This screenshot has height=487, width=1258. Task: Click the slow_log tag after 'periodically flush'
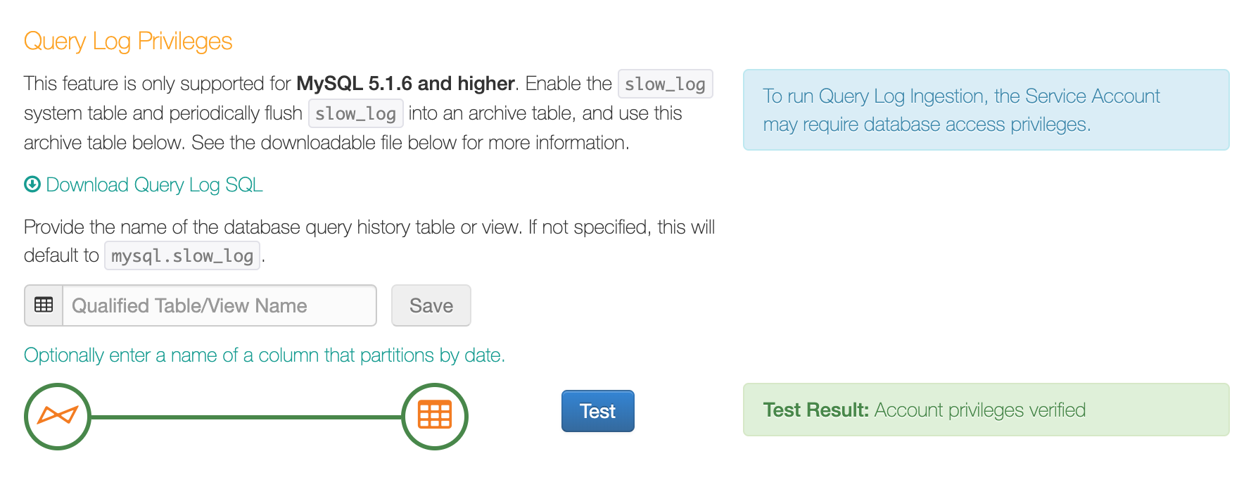pyautogui.click(x=356, y=113)
